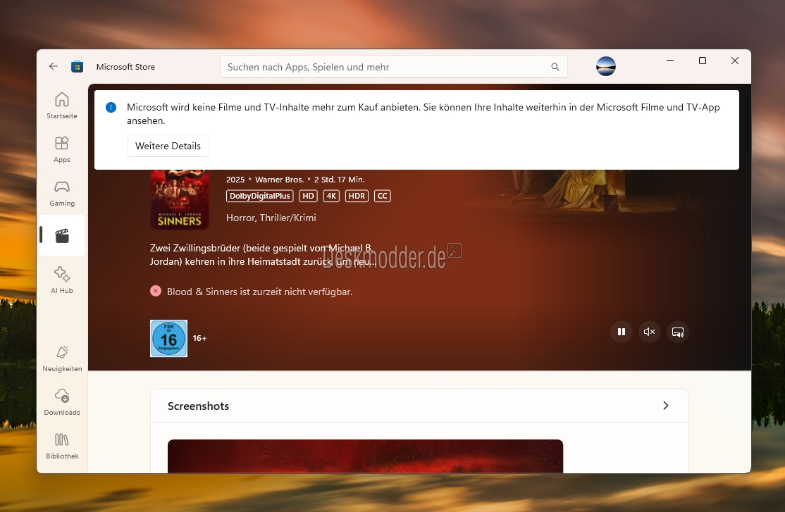This screenshot has height=512, width=785.
Task: Select the Movies clapperboard sidebar item
Action: (x=62, y=236)
